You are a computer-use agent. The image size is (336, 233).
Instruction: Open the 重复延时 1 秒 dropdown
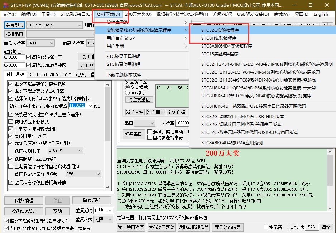click(x=103, y=210)
